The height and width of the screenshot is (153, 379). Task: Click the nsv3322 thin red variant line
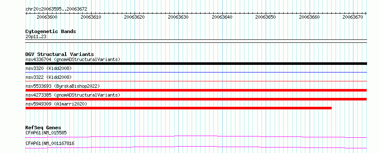[x=196, y=81]
